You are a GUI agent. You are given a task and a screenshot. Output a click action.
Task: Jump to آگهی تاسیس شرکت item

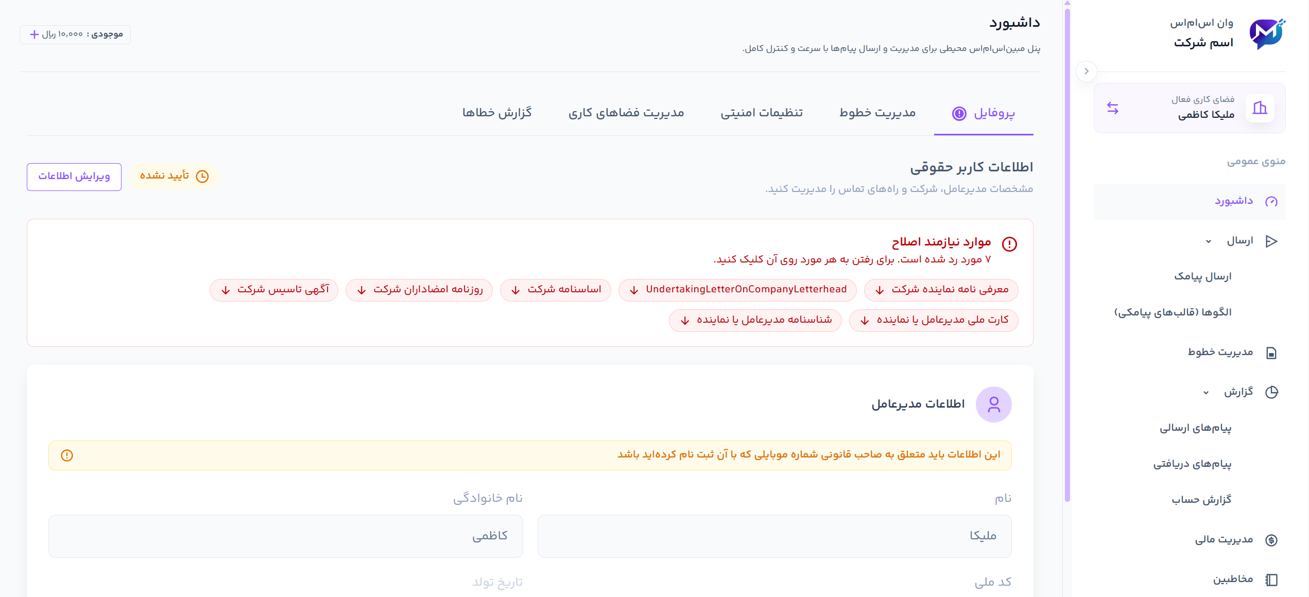tap(274, 290)
